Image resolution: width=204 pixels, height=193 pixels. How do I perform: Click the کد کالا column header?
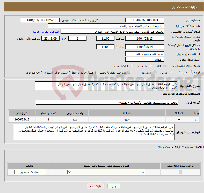tap(179, 113)
